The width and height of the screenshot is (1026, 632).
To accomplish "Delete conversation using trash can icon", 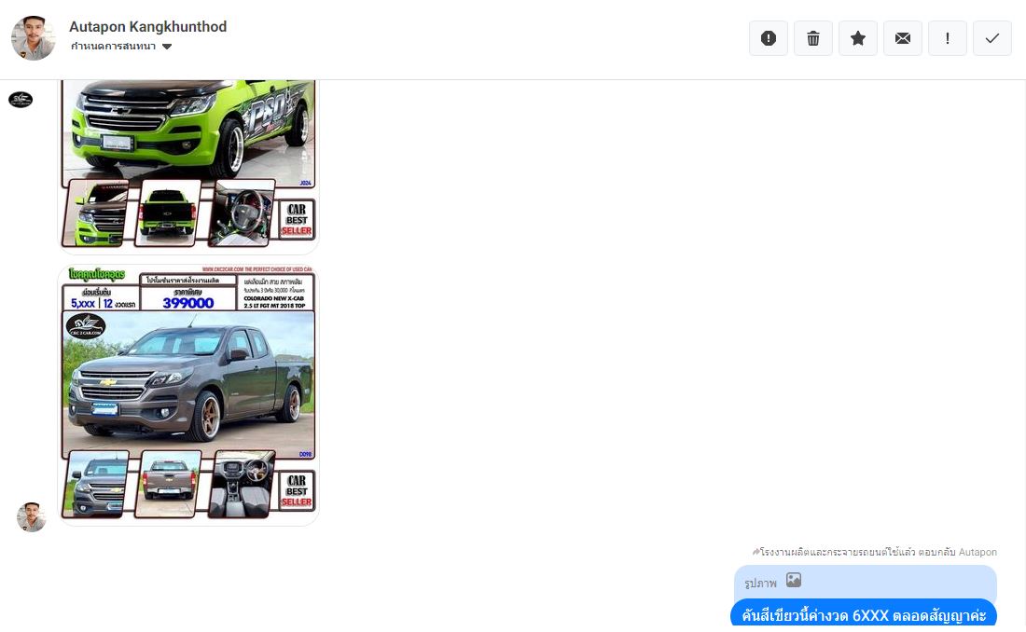I will [813, 38].
